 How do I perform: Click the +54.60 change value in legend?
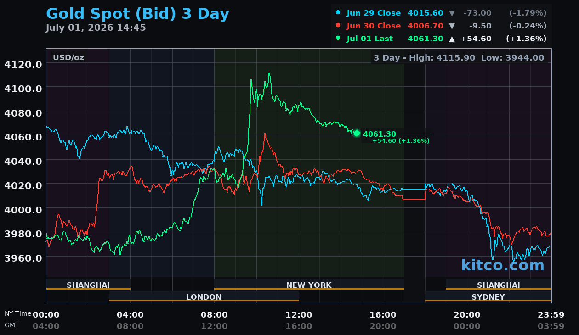(x=476, y=39)
